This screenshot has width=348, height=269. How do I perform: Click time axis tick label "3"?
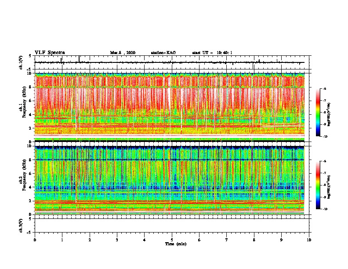117,240
